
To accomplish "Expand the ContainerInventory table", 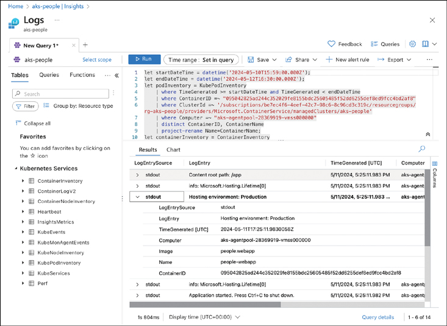I will tap(23, 181).
